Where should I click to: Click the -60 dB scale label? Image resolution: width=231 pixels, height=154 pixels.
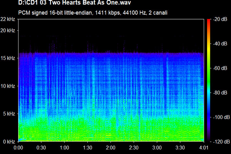tap(220, 68)
